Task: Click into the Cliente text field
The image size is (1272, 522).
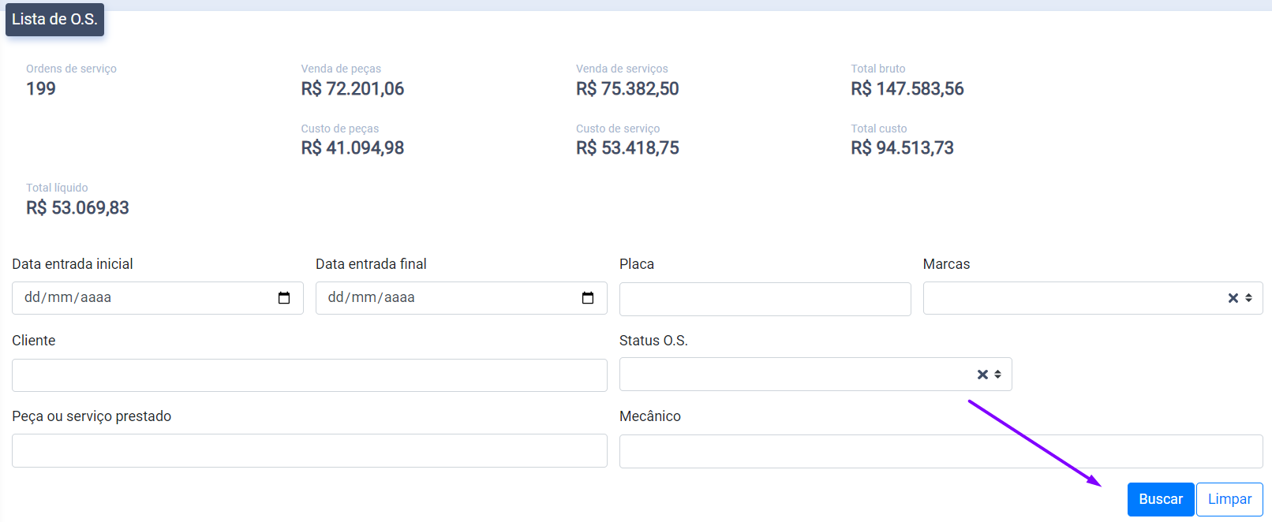Action: pyautogui.click(x=309, y=375)
